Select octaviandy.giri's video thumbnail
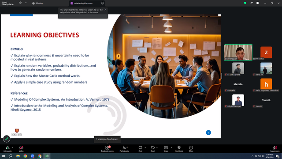 238,52
